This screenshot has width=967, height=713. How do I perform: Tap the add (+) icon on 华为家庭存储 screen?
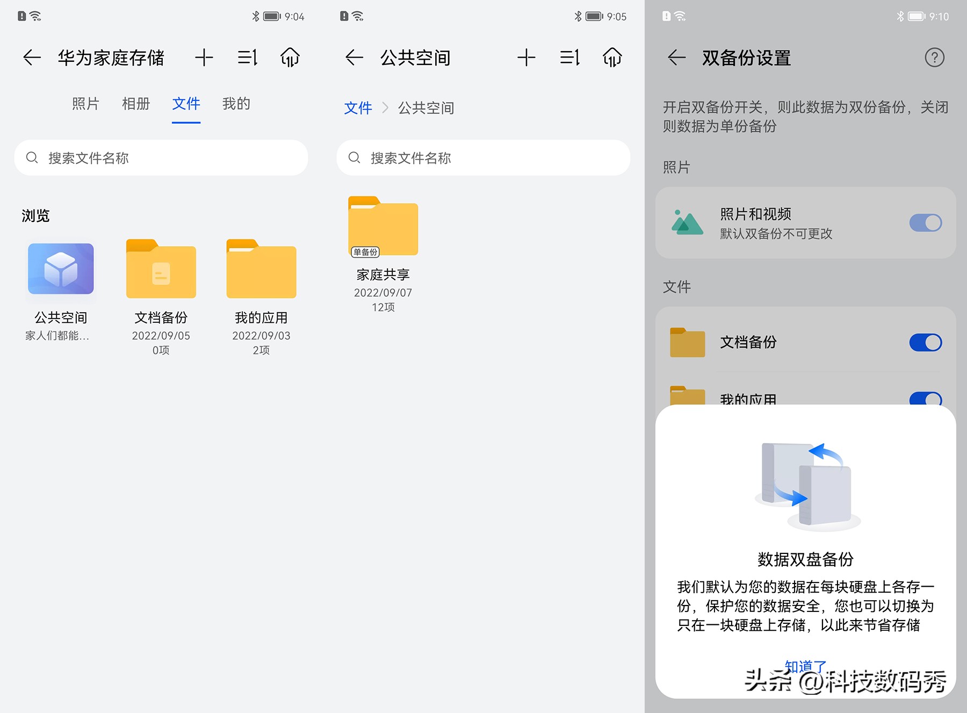pyautogui.click(x=203, y=57)
